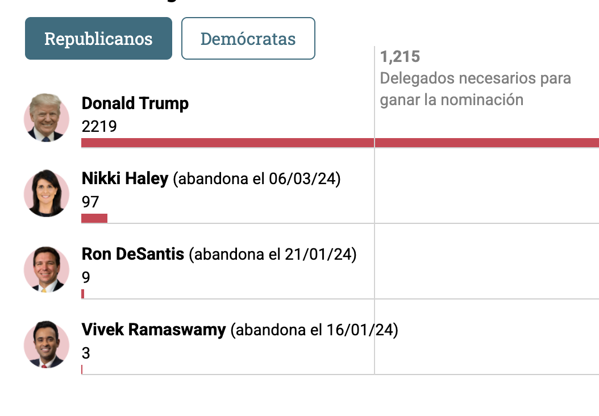Viewport: 599px width, 416px height.
Task: Click Vivek Ramaswamy's portrait photo
Action: point(47,345)
